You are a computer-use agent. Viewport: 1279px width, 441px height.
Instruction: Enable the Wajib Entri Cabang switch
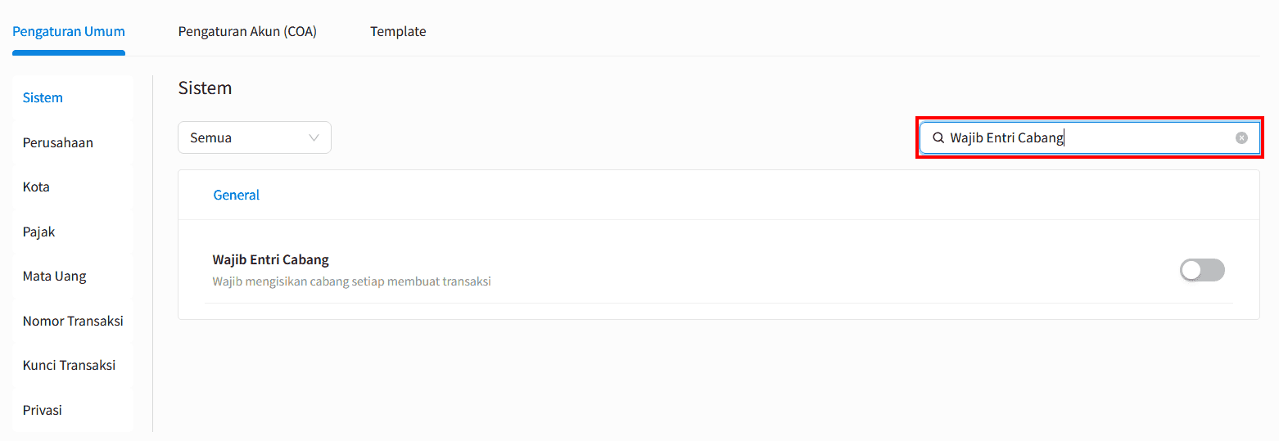click(x=1202, y=270)
